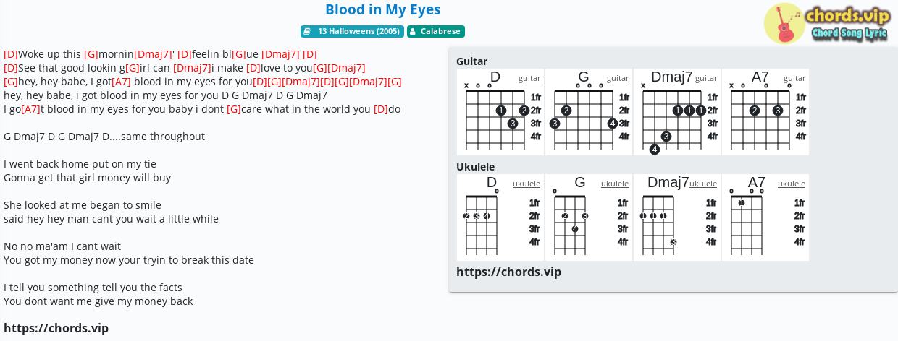Select the Dmaj7 ukulele chord diagram
Screen dimensions: 898x341
677,217
